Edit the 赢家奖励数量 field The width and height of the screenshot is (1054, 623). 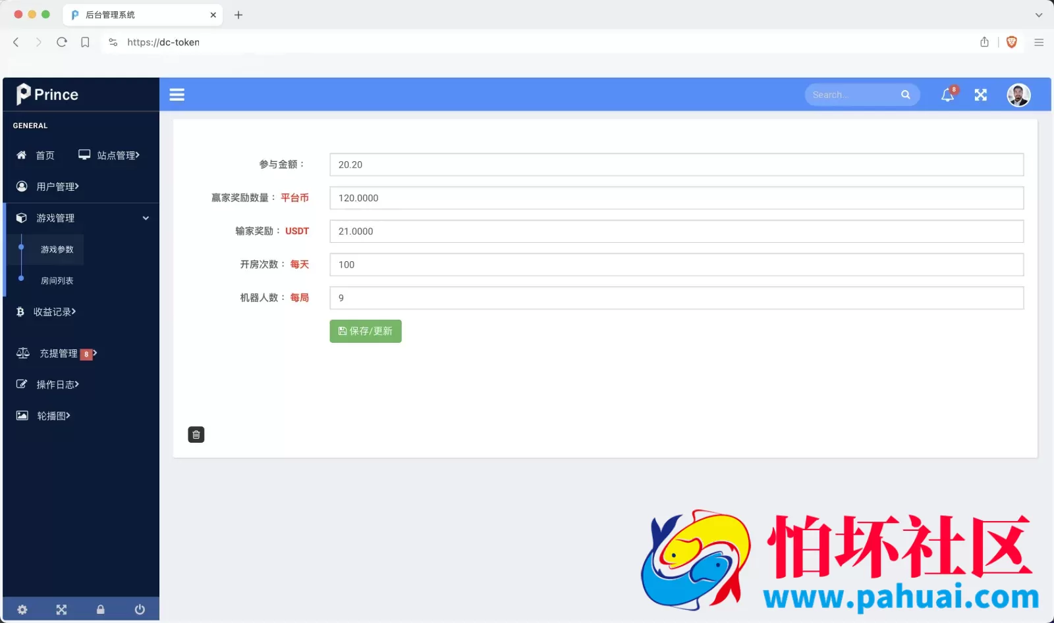tap(677, 198)
